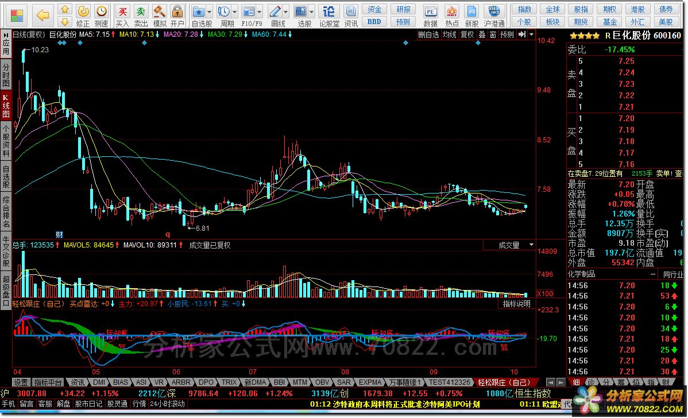Select the 画线 pencil drawing tool
The height and width of the screenshot is (418, 688).
(x=275, y=11)
